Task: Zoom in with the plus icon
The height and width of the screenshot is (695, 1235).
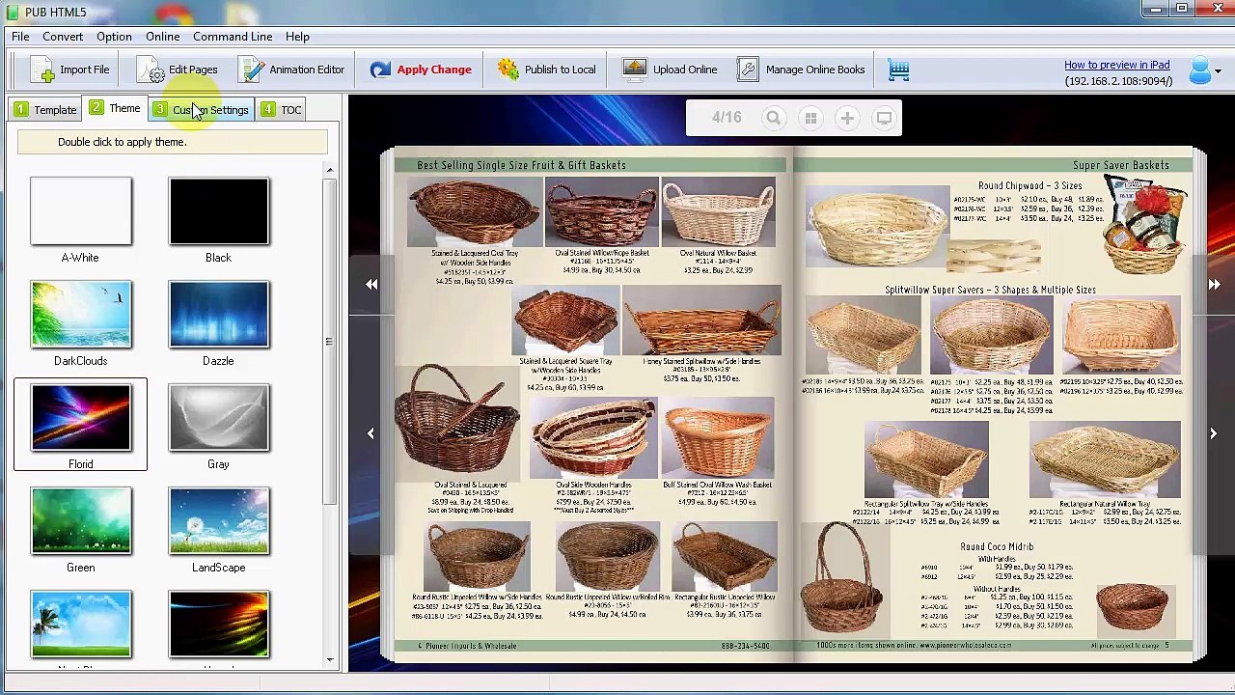Action: tap(847, 118)
